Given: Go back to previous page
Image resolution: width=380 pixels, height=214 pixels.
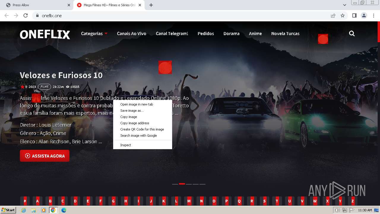Looking at the screenshot, I should (x=7, y=15).
